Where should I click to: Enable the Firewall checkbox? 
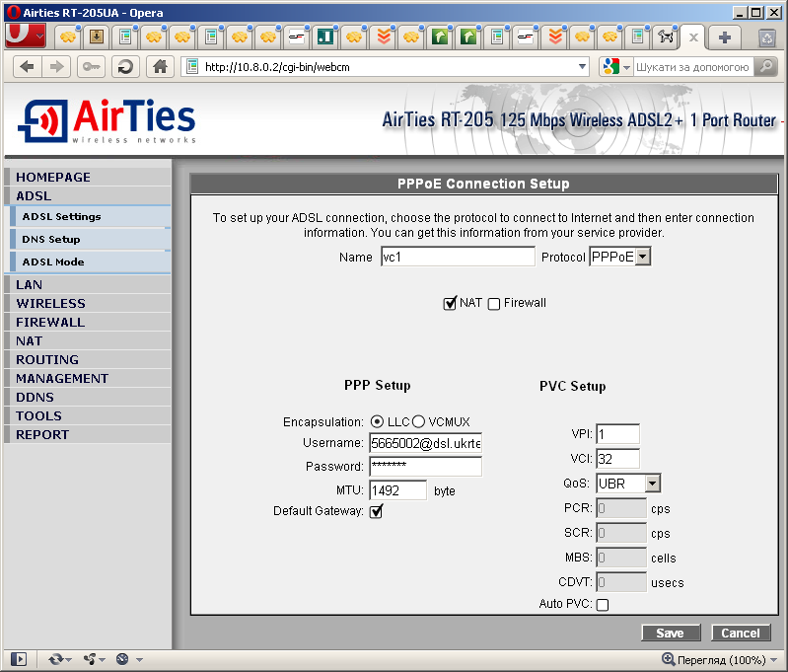coord(494,304)
